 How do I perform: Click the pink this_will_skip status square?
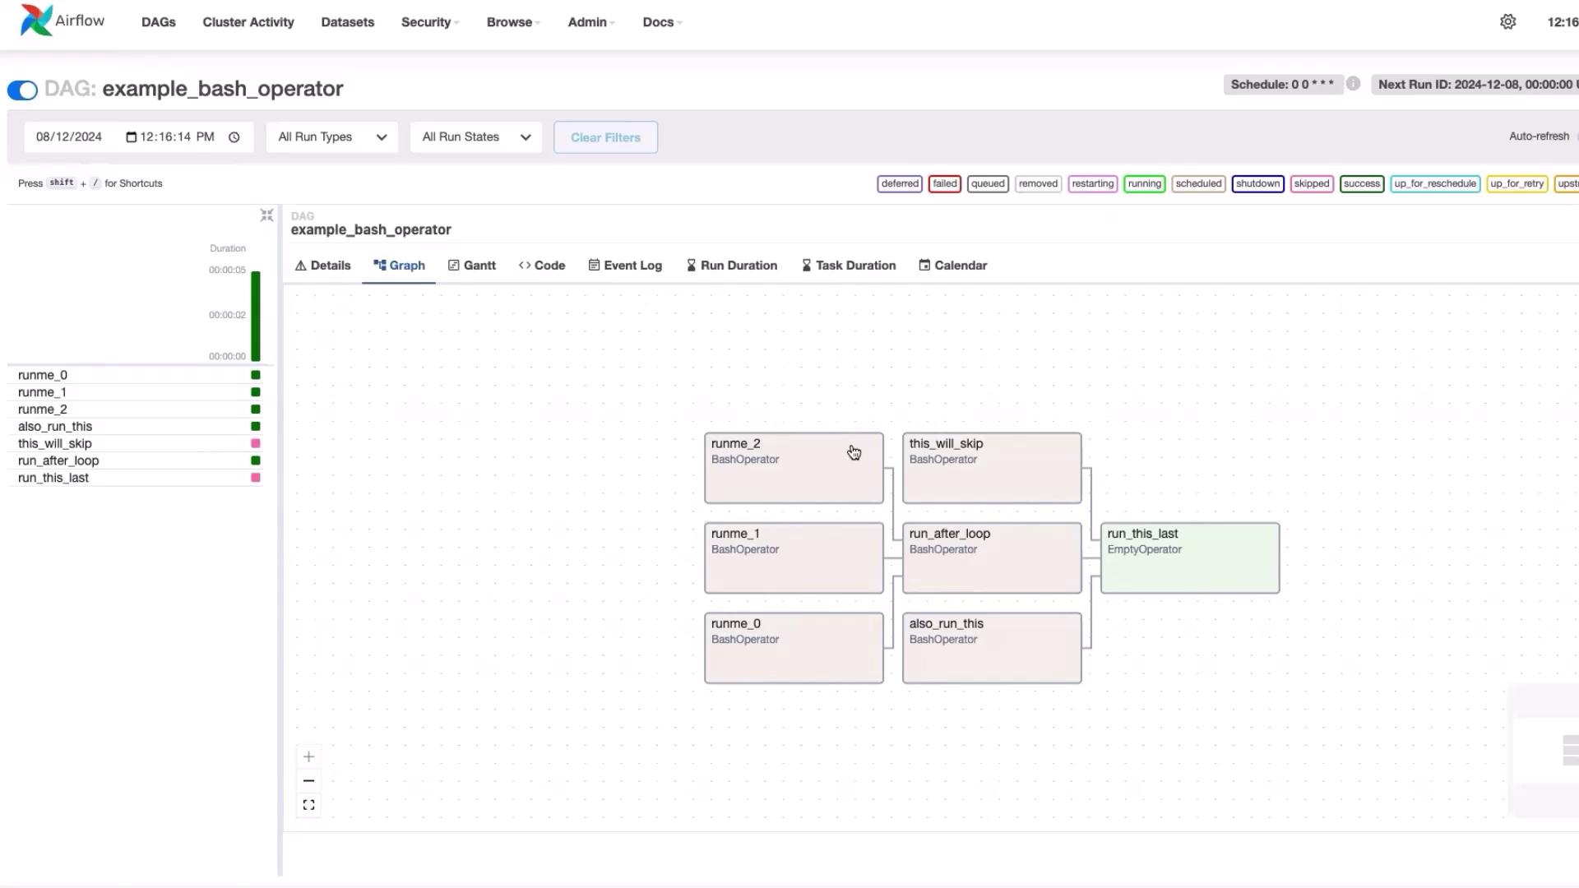tap(256, 443)
